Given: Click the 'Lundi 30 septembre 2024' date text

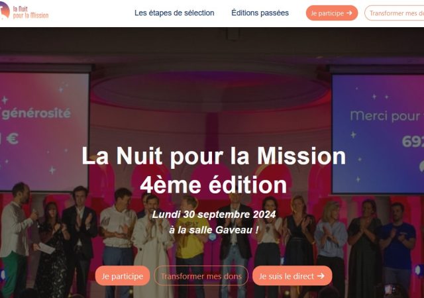Looking at the screenshot, I should (214, 215).
